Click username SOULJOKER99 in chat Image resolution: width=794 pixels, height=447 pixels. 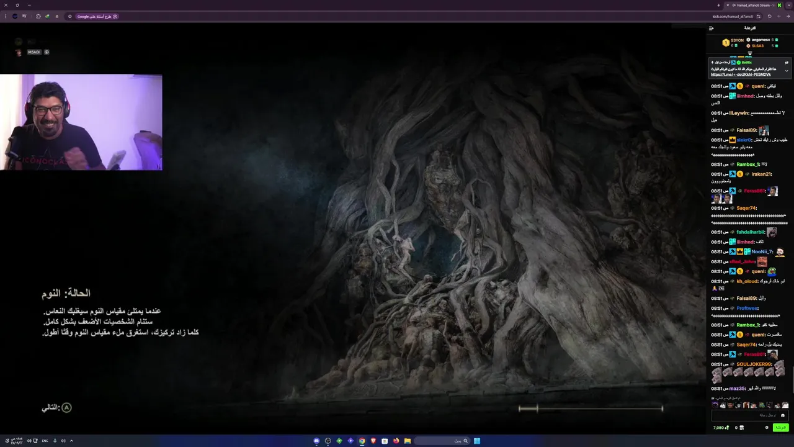(x=754, y=364)
